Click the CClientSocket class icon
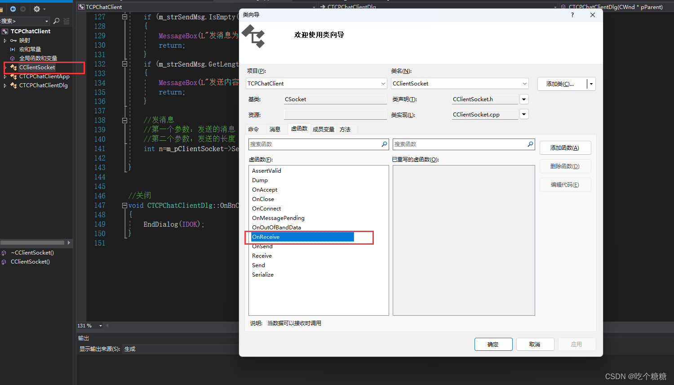Image resolution: width=674 pixels, height=385 pixels. (x=13, y=67)
